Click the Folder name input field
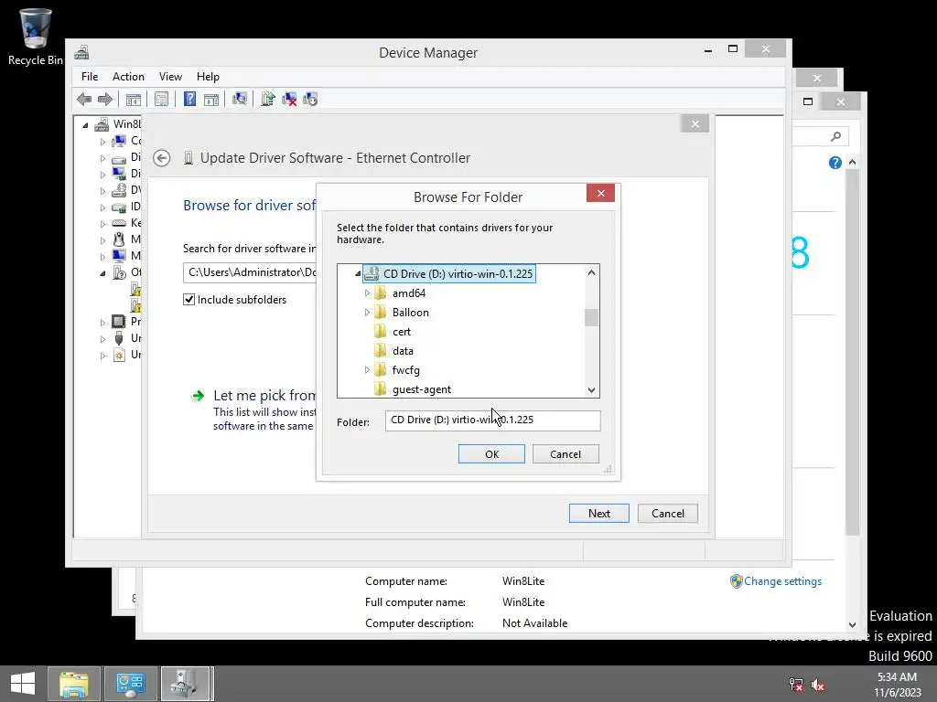The width and height of the screenshot is (937, 702). 493,420
